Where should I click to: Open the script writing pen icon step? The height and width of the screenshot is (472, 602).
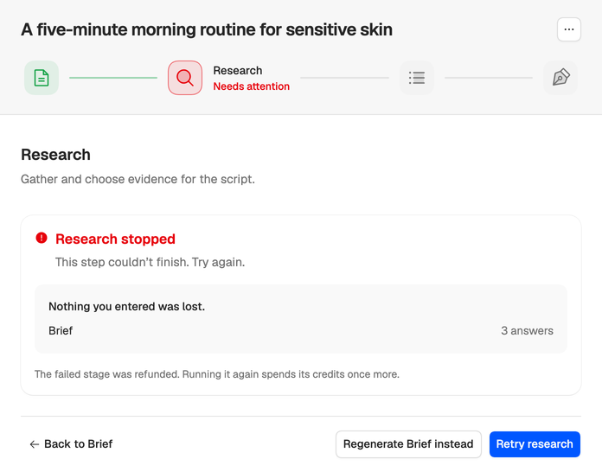point(560,78)
